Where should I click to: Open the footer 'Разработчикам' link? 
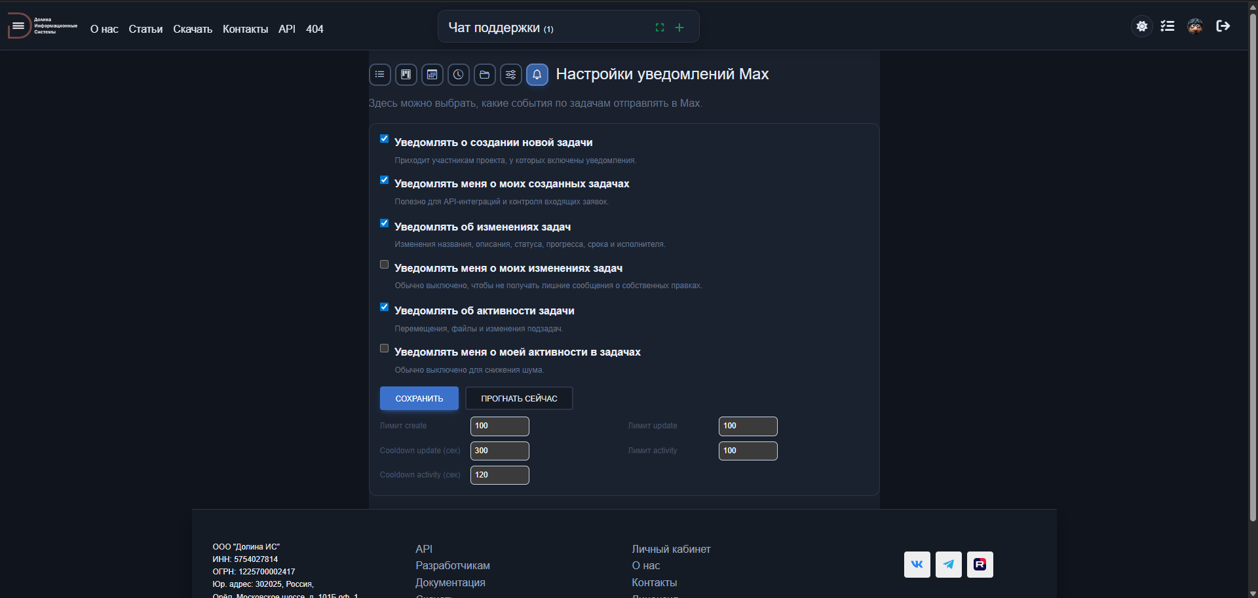(x=453, y=565)
